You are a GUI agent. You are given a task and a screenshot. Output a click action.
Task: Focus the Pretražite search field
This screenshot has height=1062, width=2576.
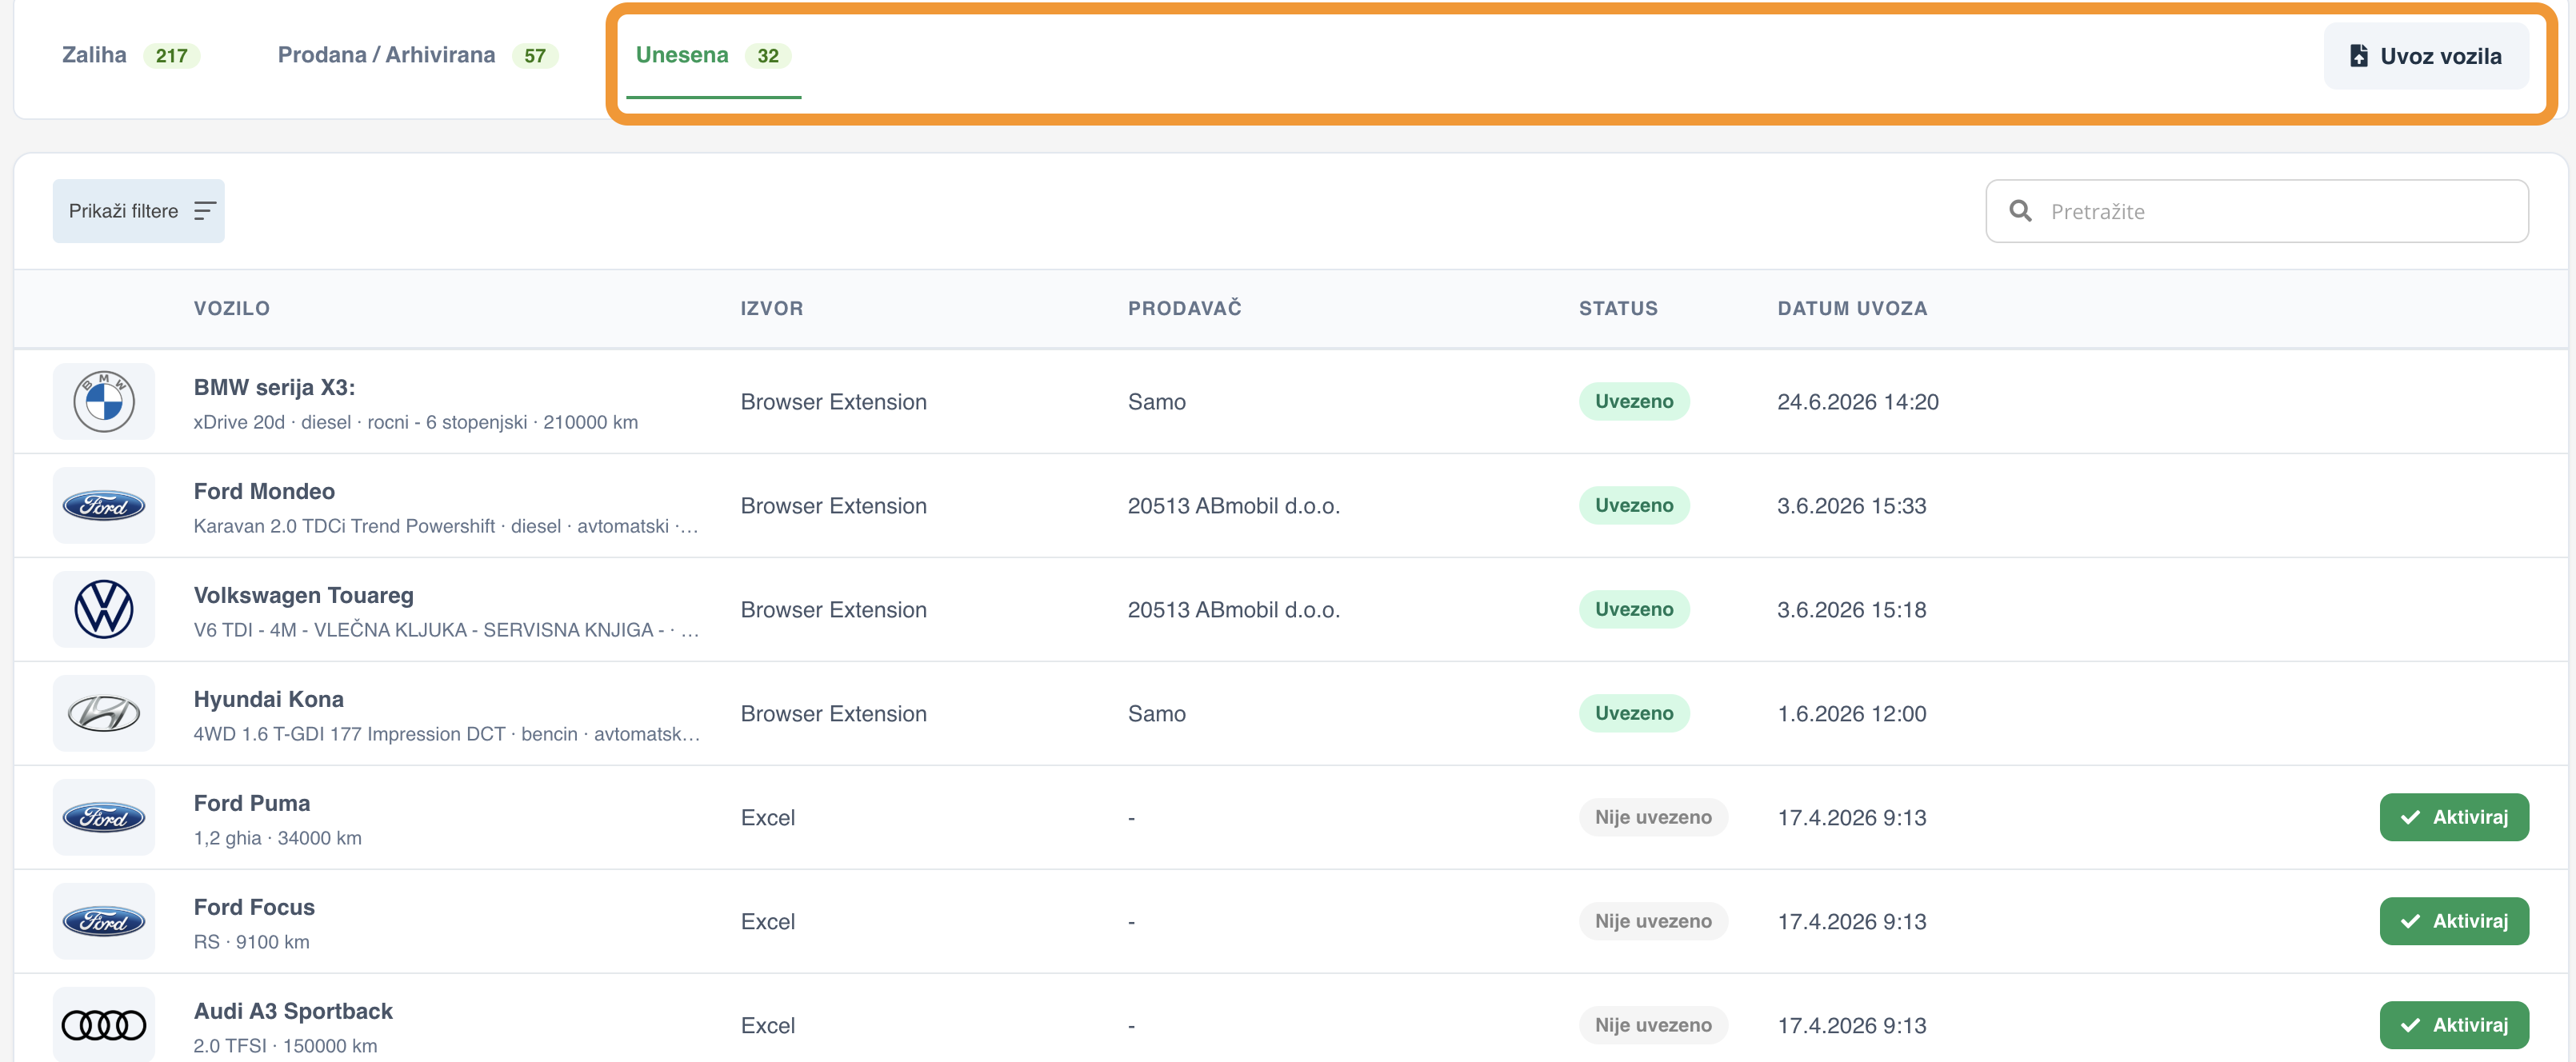pyautogui.click(x=2257, y=211)
